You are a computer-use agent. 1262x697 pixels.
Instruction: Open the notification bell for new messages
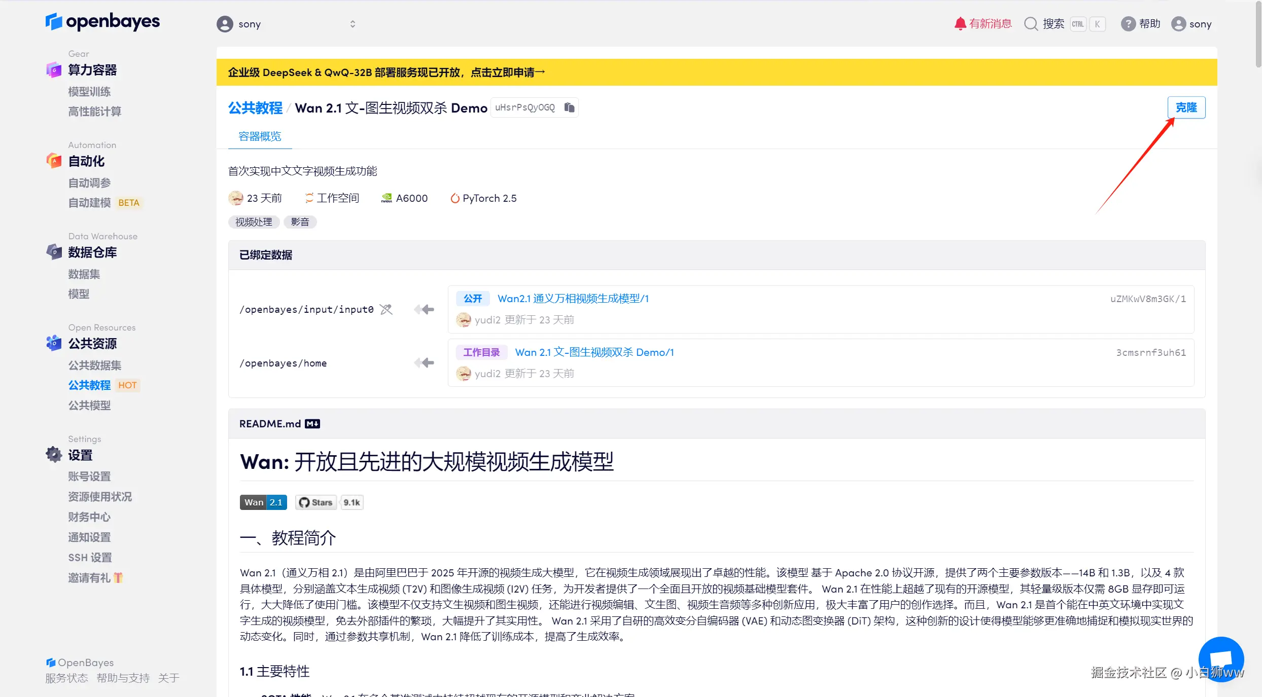click(x=960, y=24)
